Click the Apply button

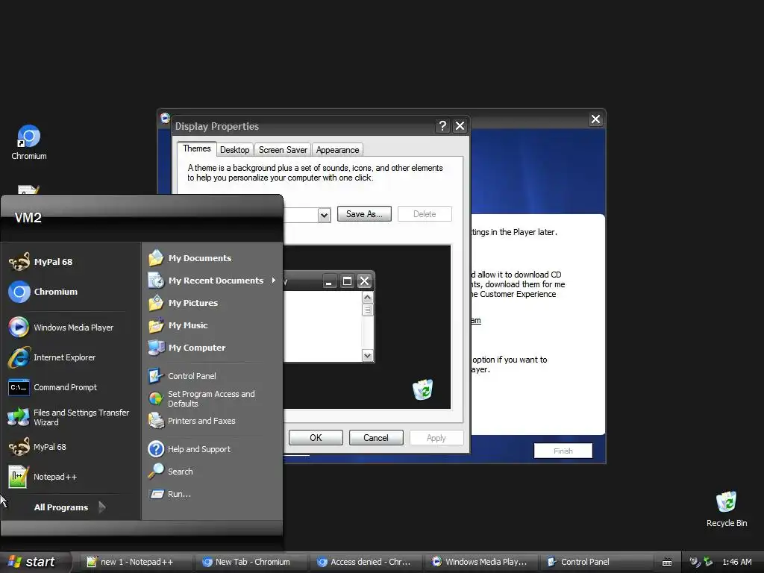(x=436, y=437)
